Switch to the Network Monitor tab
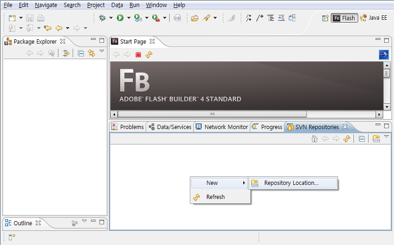This screenshot has height=245, width=394. 222,127
